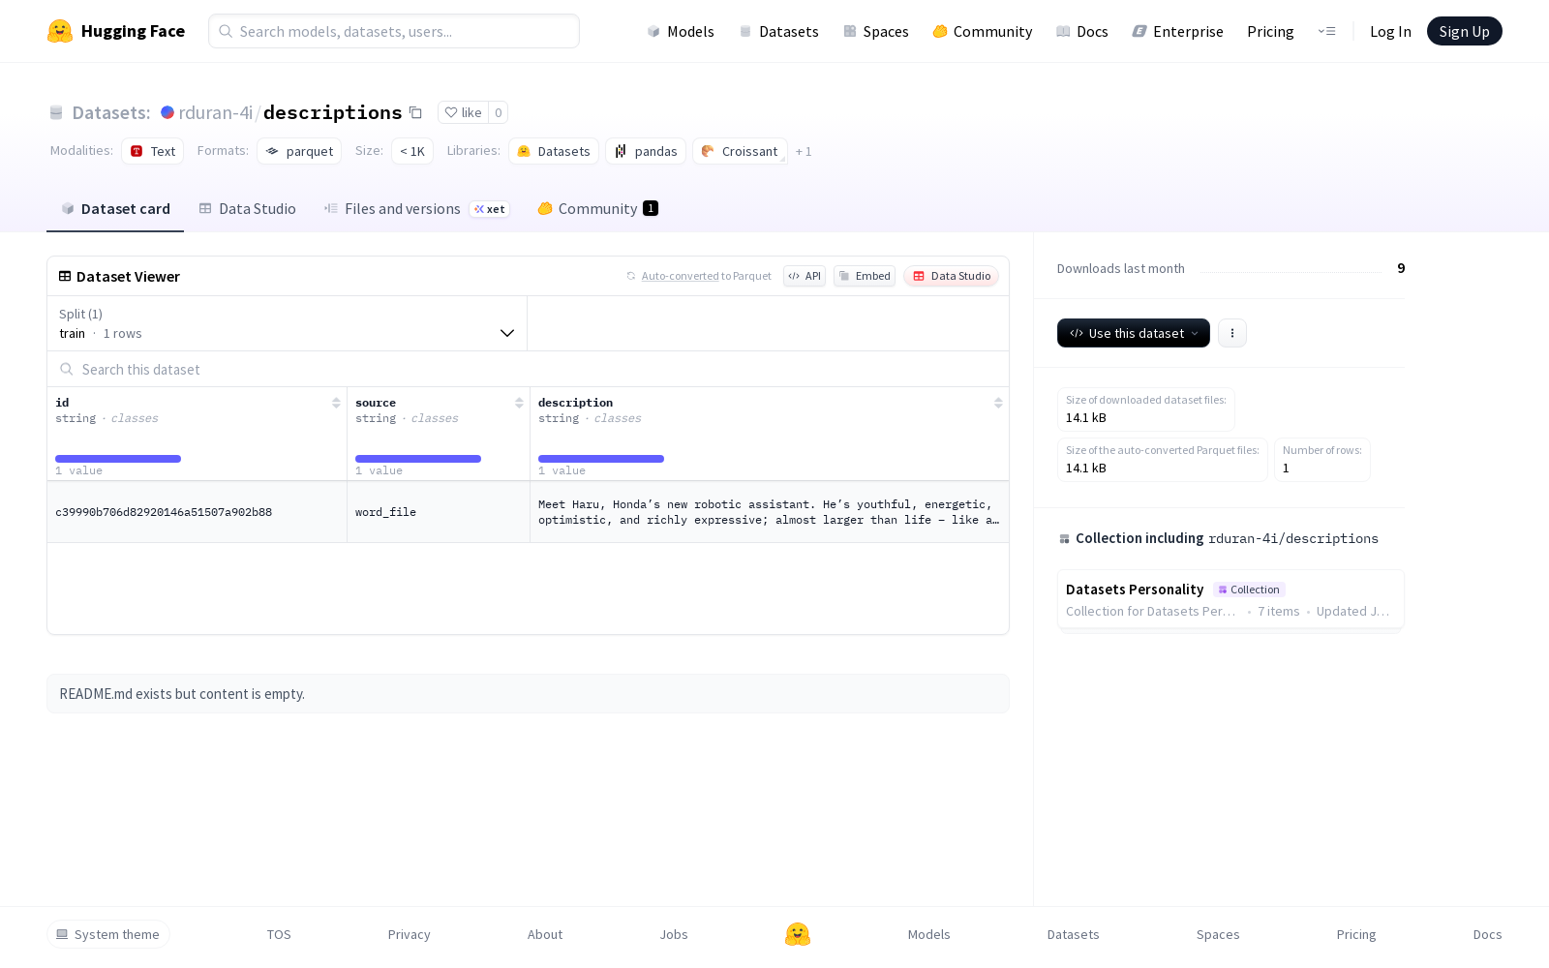The image size is (1549, 968).
Task: Open Models footer link
Action: point(929,934)
